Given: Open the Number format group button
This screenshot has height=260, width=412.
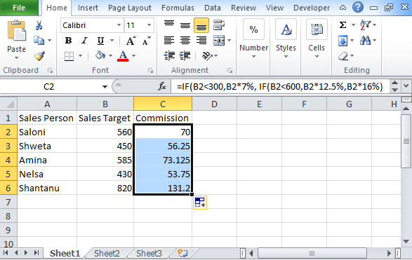Looking at the screenshot, I should click(x=253, y=39).
